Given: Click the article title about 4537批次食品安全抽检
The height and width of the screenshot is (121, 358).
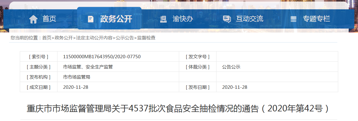Looking at the screenshot, I should click(x=179, y=108).
